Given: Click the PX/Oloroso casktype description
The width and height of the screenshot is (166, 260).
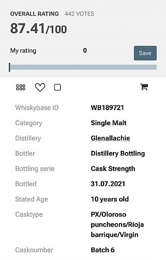Looking at the screenshot, I should (117, 224).
